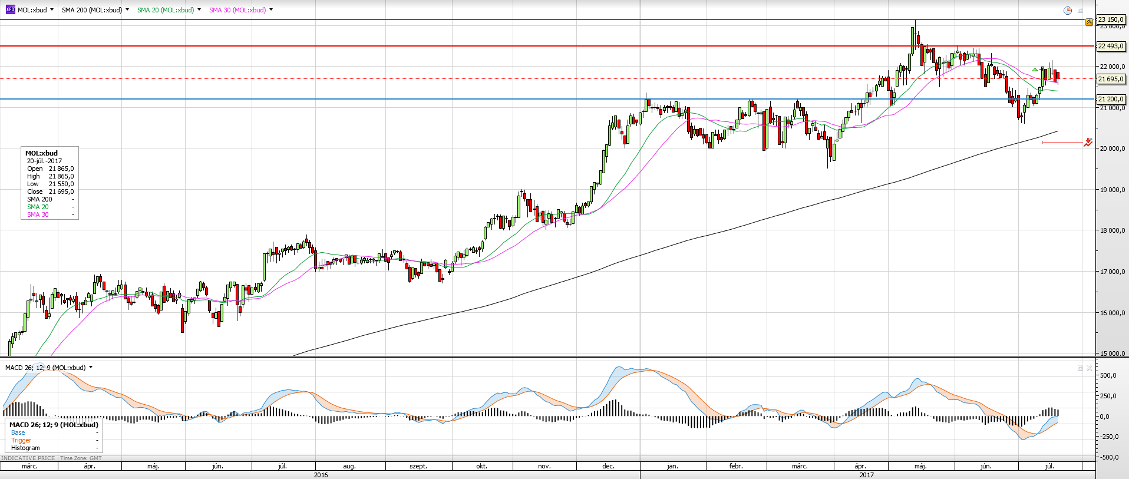
Task: Click the MACD 500,0 axis label
Action: [x=1108, y=375]
